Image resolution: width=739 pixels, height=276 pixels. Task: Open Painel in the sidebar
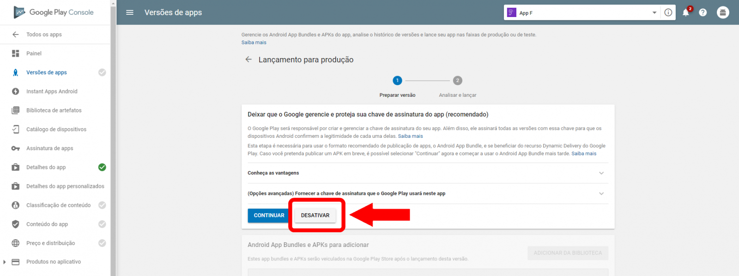[34, 53]
